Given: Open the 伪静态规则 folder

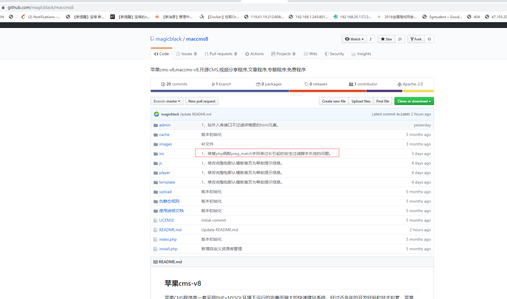Looking at the screenshot, I should tap(169, 201).
